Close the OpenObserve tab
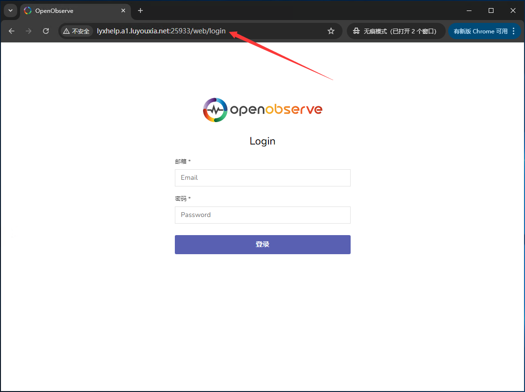The height and width of the screenshot is (392, 525). 123,10
